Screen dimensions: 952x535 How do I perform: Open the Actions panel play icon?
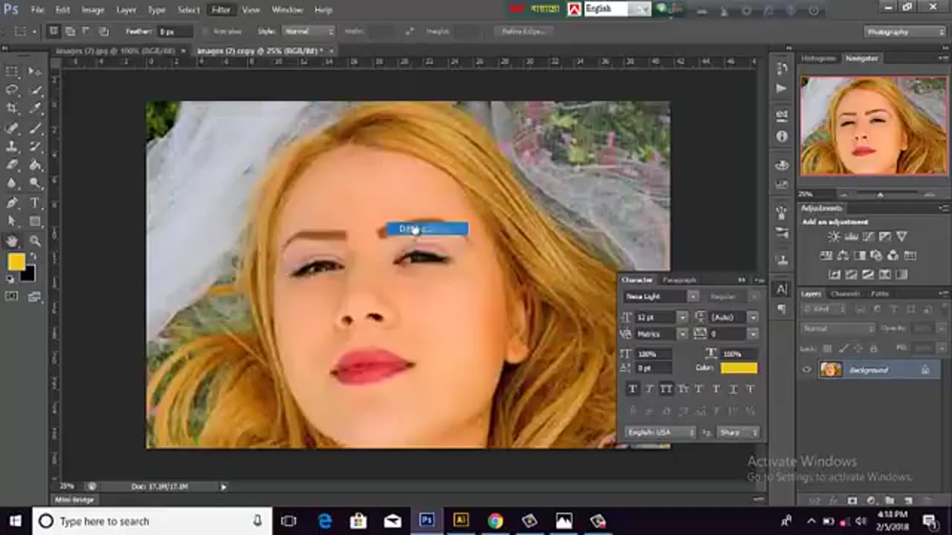[782, 88]
